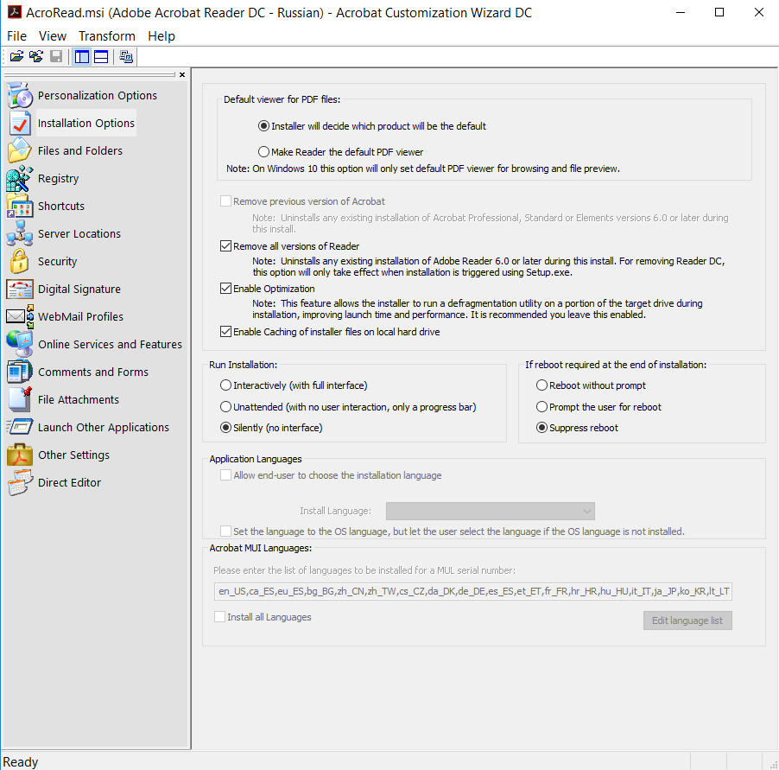
Task: Select Unattended installation radio option
Action: click(225, 407)
